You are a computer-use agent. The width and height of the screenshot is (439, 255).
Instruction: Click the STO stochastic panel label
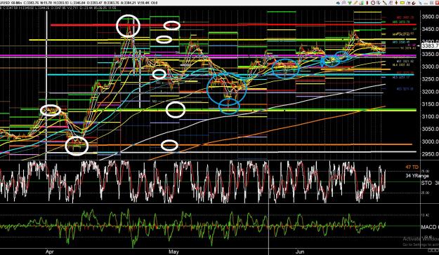[x=426, y=184]
